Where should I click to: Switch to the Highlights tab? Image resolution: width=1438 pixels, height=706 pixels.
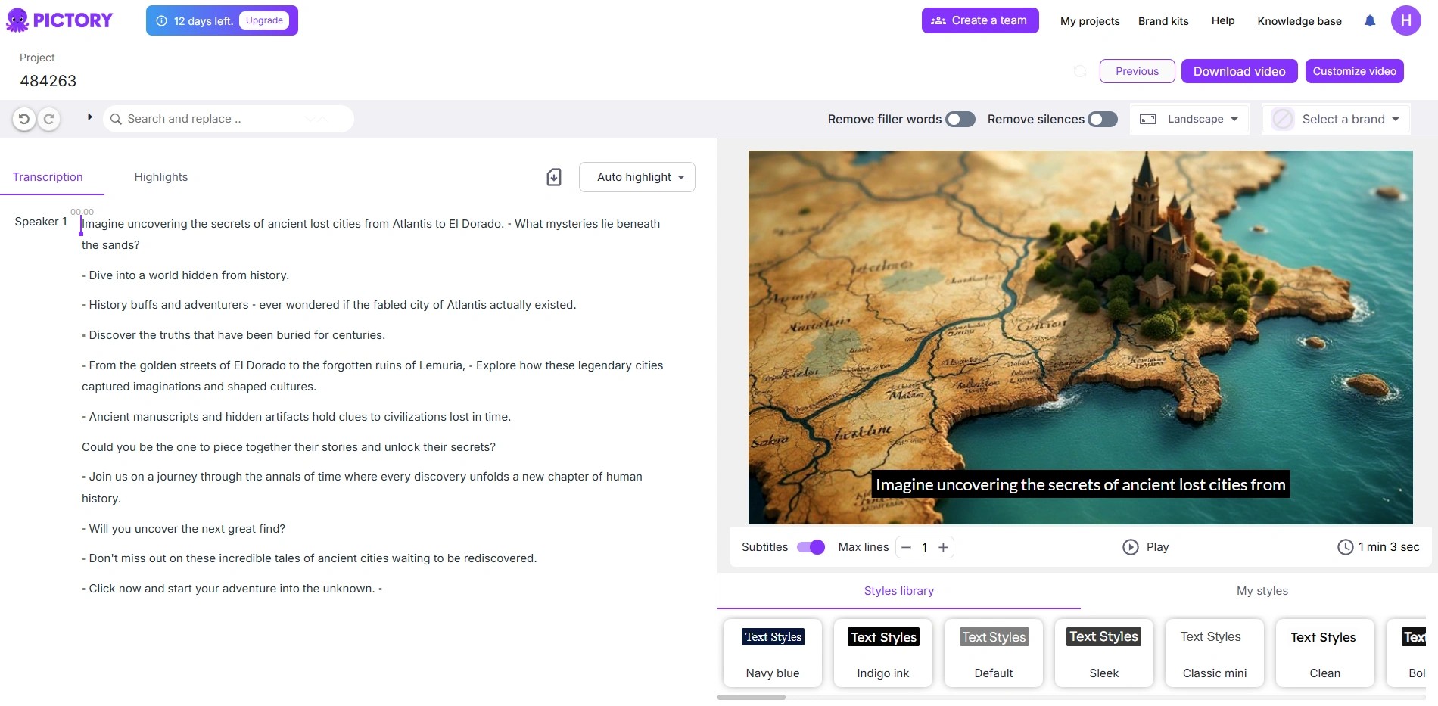click(x=160, y=177)
